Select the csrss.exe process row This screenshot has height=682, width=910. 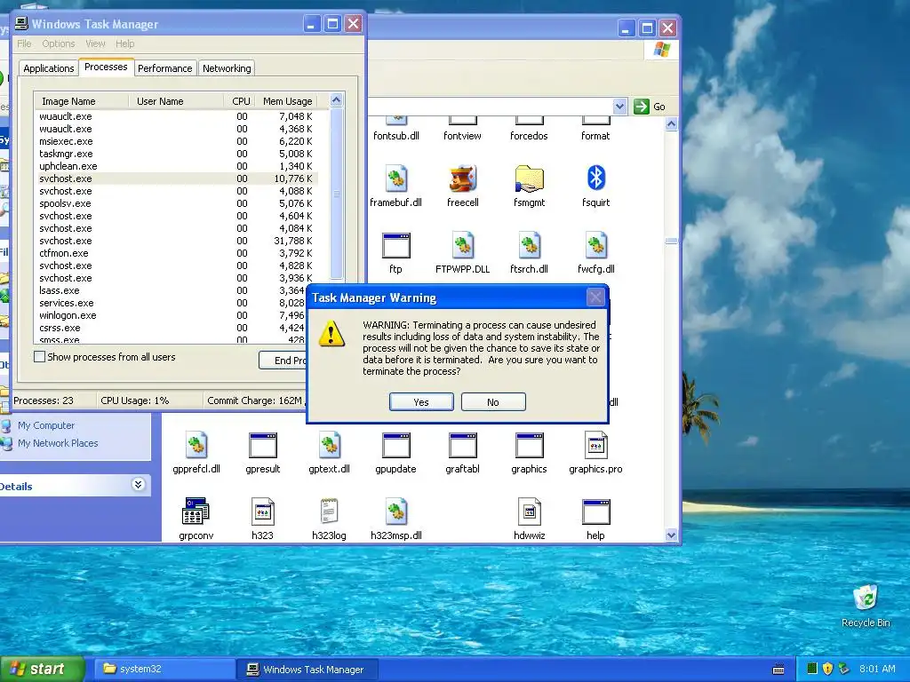coord(172,329)
